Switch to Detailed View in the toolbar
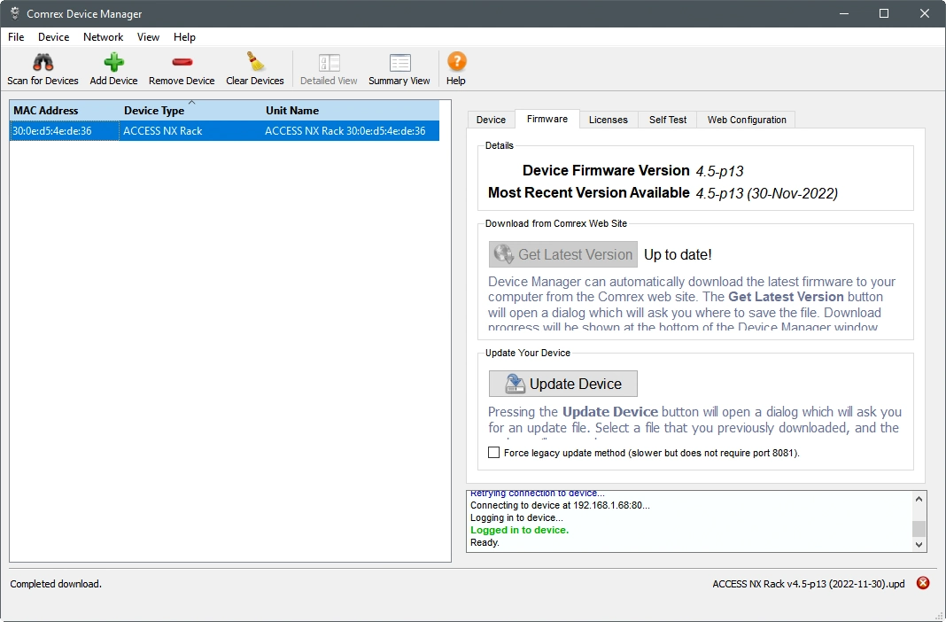The height and width of the screenshot is (622, 946). [329, 69]
